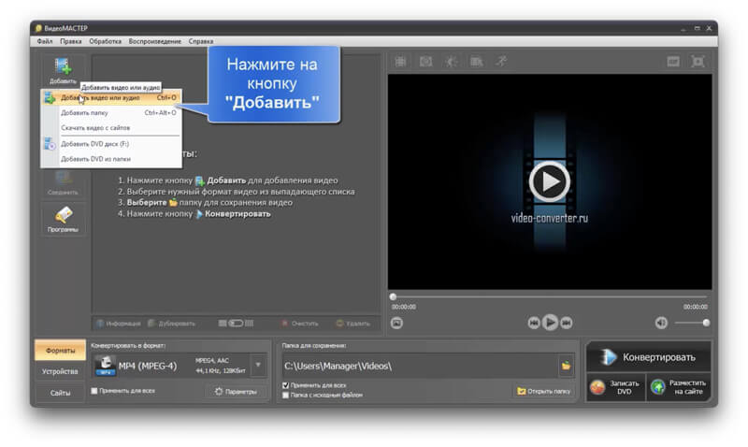Open the Программы sidebar icon
Screen dimensions: 748x447
click(63, 219)
